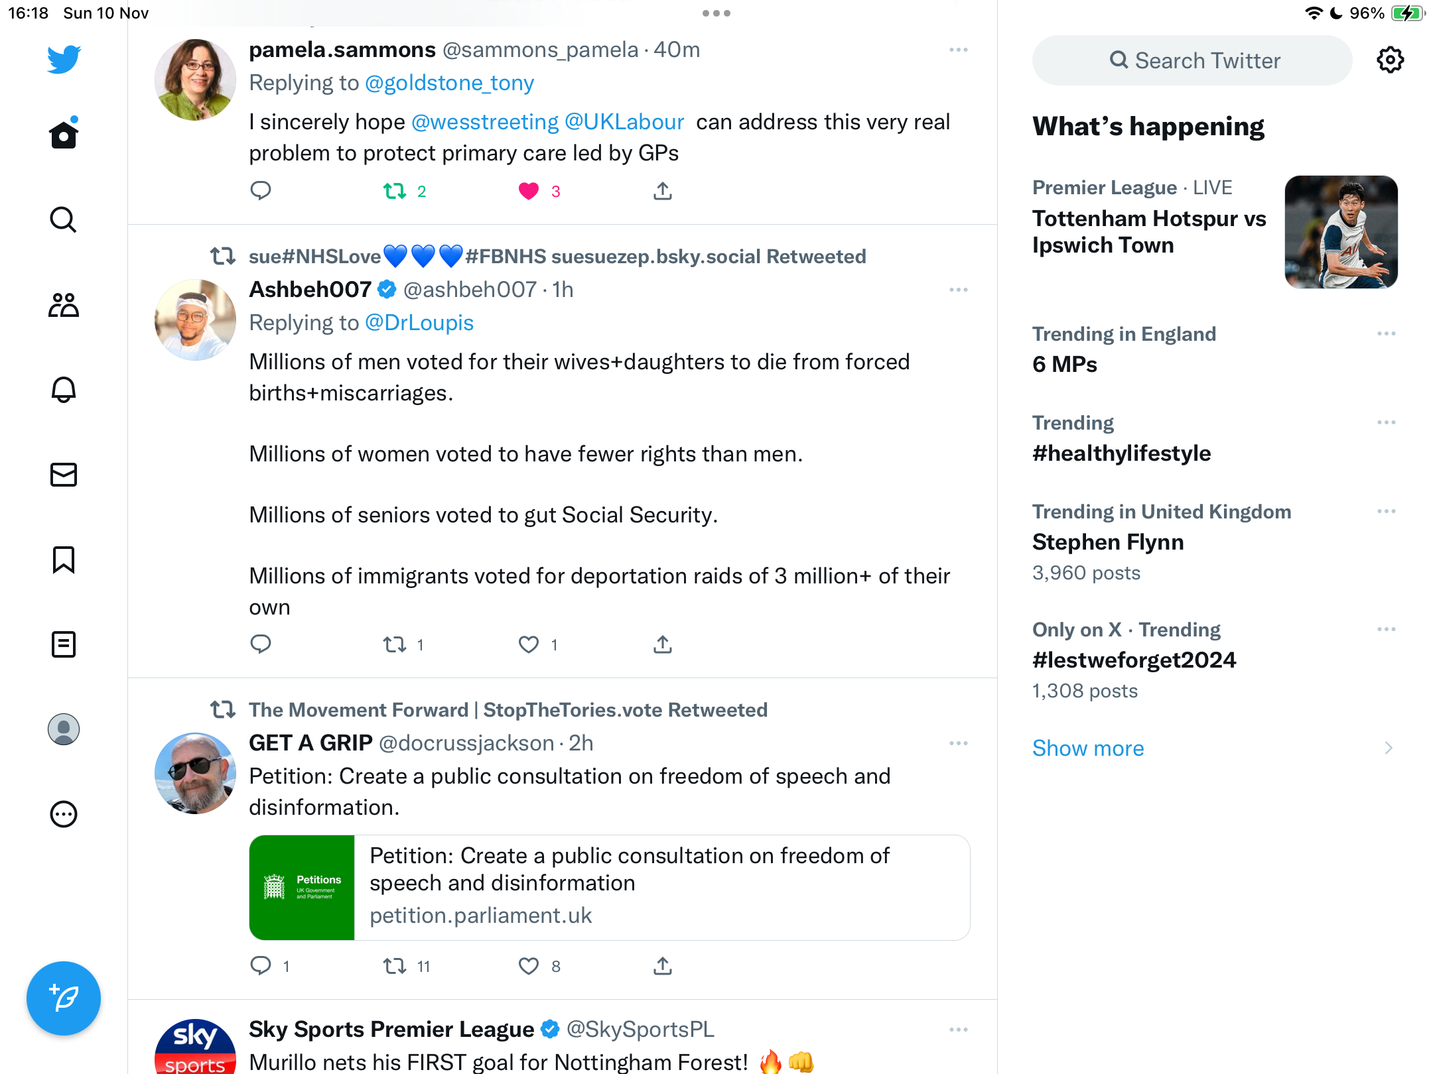This screenshot has height=1074, width=1433.
Task: Open Notifications bell in sidebar
Action: point(64,389)
